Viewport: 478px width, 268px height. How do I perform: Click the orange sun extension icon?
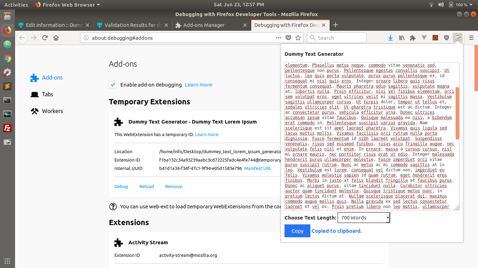tap(435, 38)
